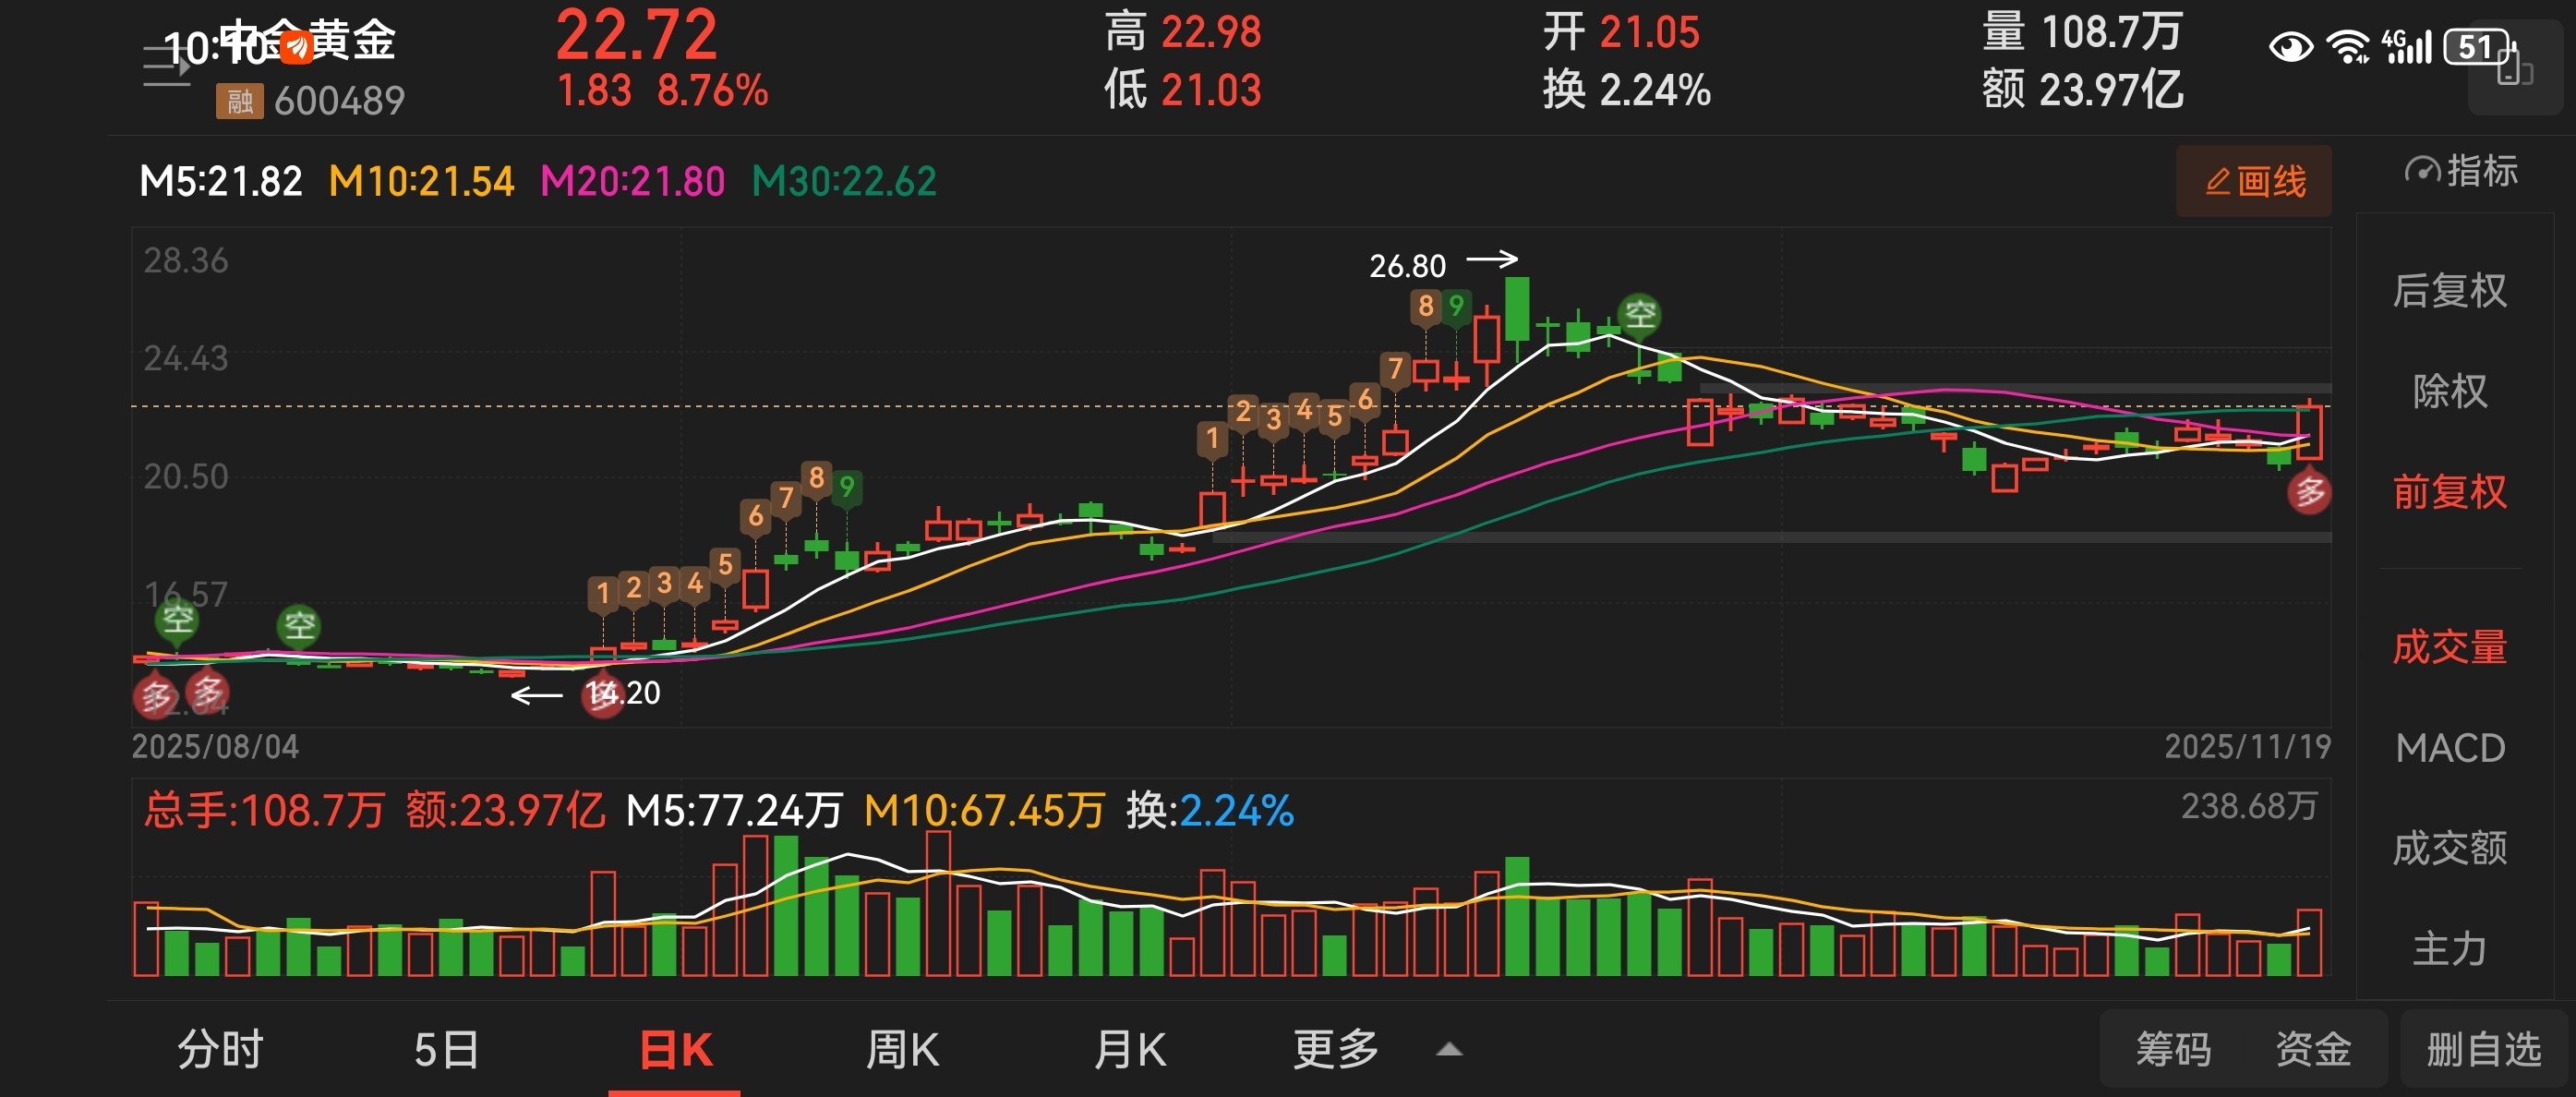
Task: Click the red 多 marker at chart's right edge
Action: tap(2309, 492)
